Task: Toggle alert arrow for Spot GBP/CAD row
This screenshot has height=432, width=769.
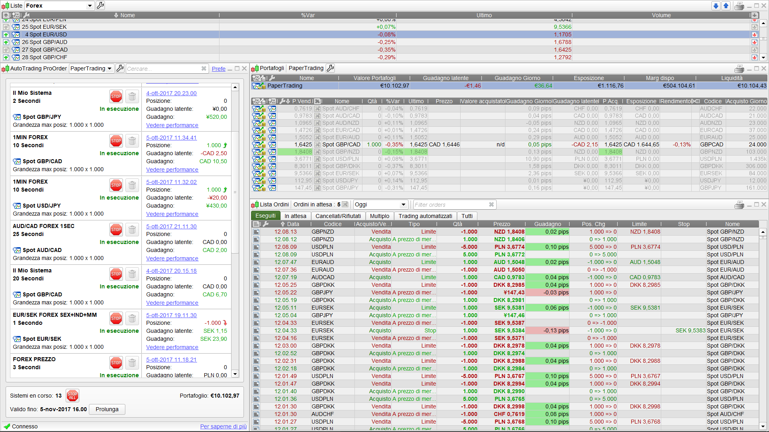Action: (6, 50)
